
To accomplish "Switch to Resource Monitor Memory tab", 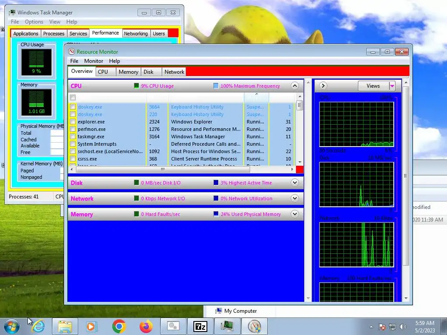I will 128,72.
